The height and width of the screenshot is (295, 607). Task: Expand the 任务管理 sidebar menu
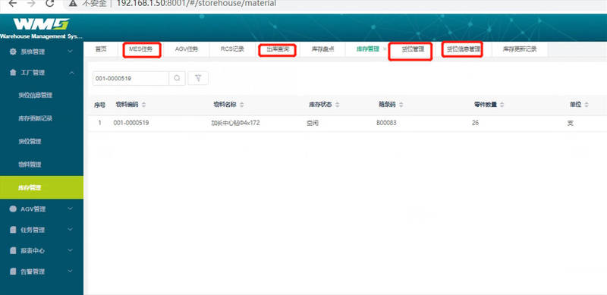coord(42,230)
